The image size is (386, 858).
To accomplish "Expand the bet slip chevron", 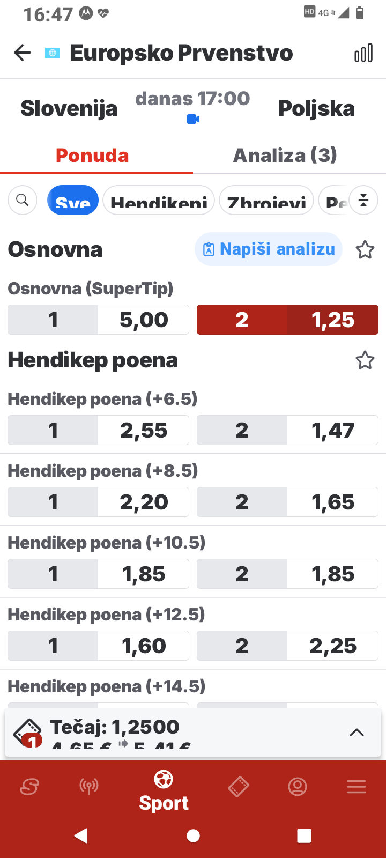I will click(357, 733).
